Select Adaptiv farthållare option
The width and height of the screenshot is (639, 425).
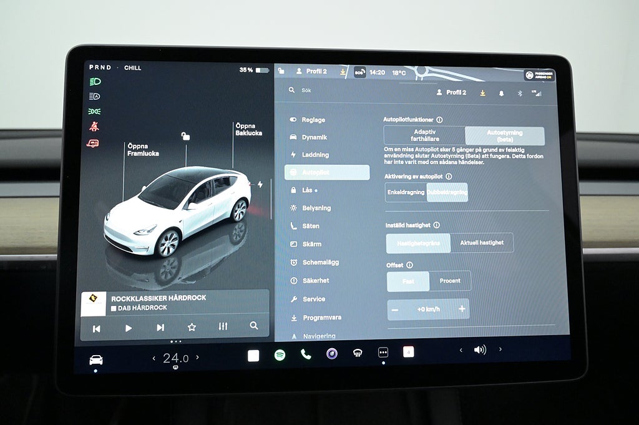[424, 135]
